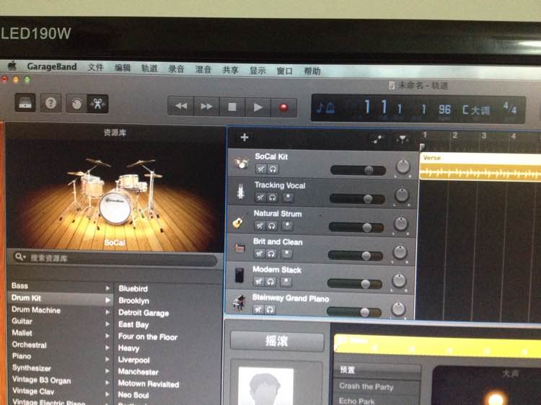
Task: Expand the Mallet category arrow
Action: tap(107, 336)
